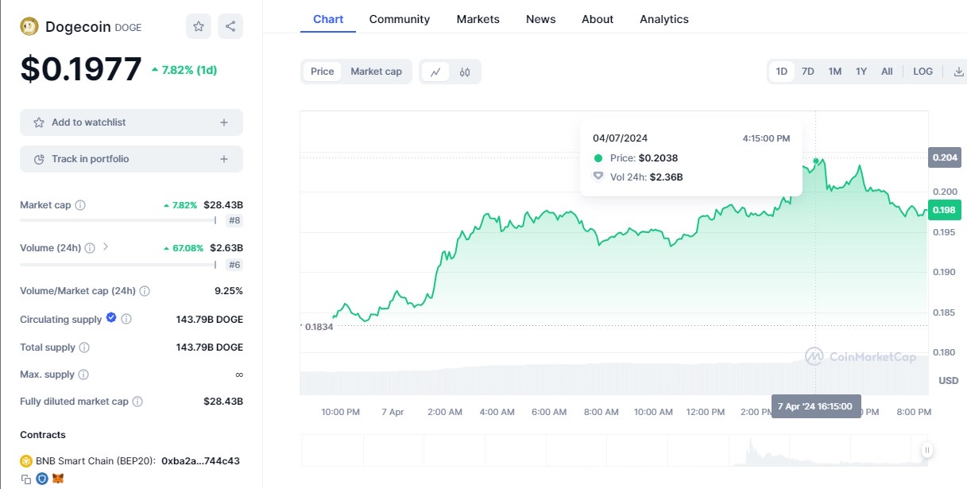The image size is (967, 489).
Task: Click the shield wallet icon under Contracts
Action: (x=42, y=479)
